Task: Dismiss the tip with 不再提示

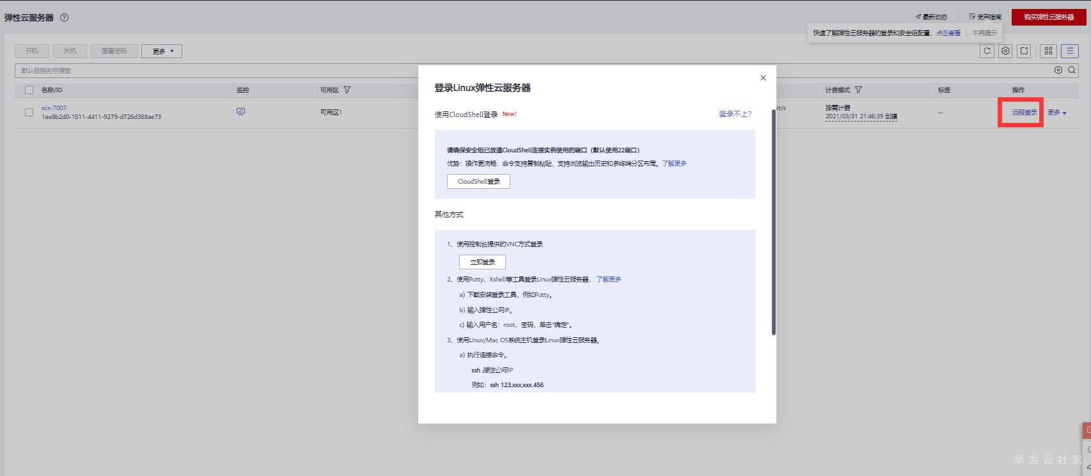Action: coord(985,33)
